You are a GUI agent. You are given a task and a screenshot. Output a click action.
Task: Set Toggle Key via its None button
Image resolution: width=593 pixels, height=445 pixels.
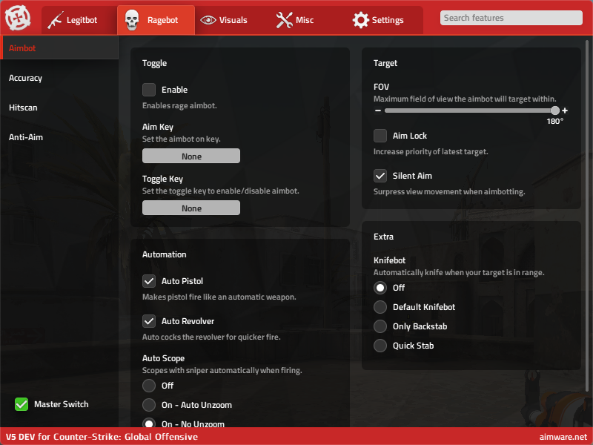191,208
